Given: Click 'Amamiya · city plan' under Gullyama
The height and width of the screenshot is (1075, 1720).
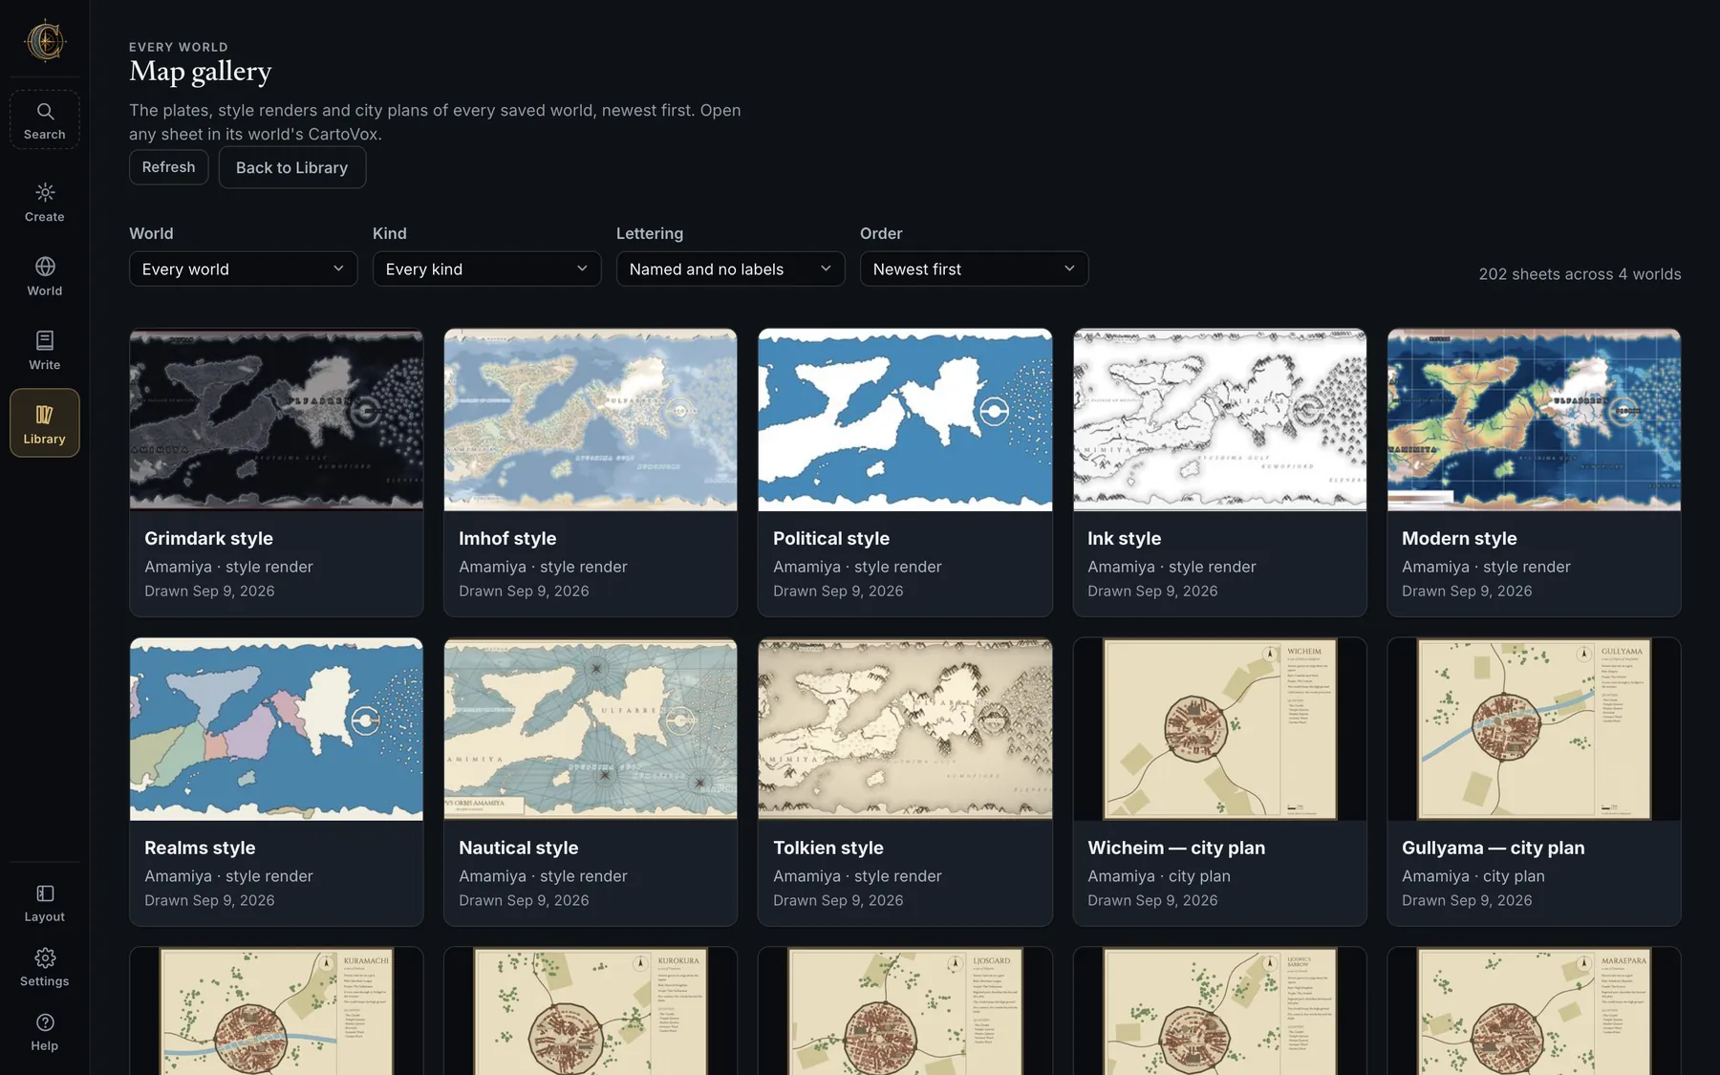Looking at the screenshot, I should coord(1473,876).
